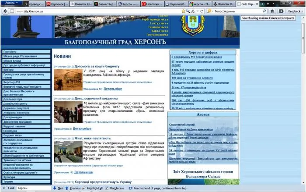
Task: Click '140 заяв на отримання дозволу' link
Action: (x=192, y=78)
